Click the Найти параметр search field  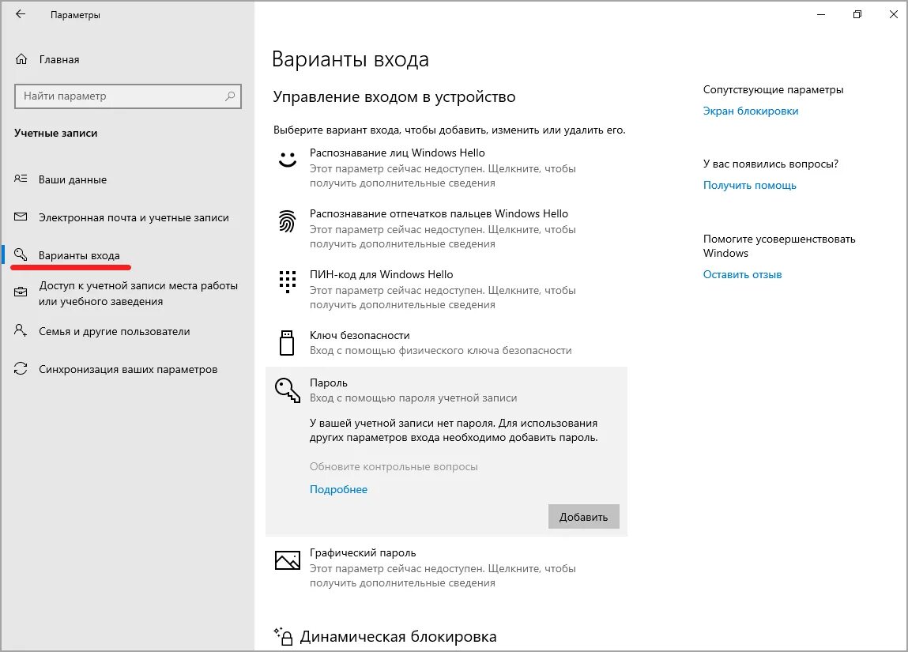(x=119, y=96)
